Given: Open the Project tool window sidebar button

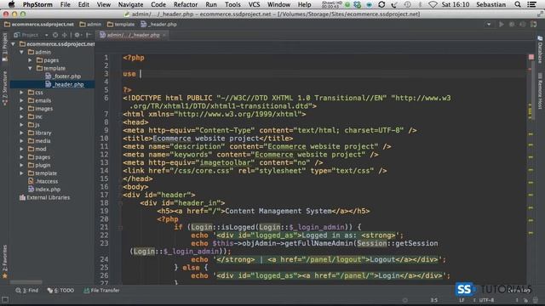Looking at the screenshot, I should tap(5, 47).
